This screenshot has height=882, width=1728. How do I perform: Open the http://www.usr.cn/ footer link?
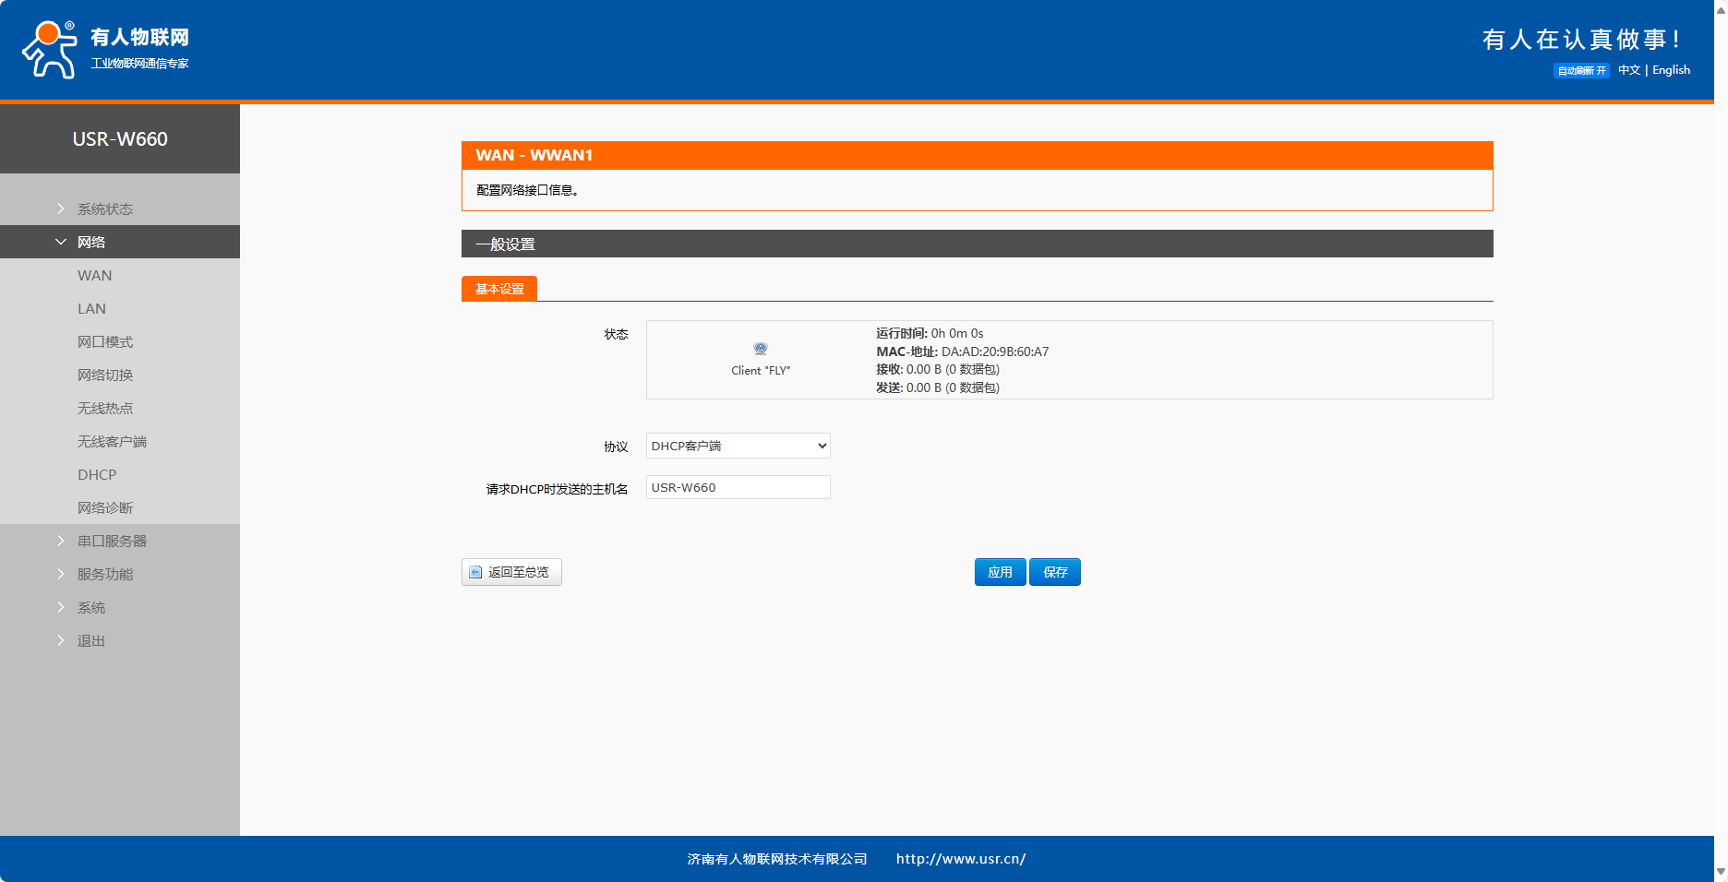pos(960,859)
